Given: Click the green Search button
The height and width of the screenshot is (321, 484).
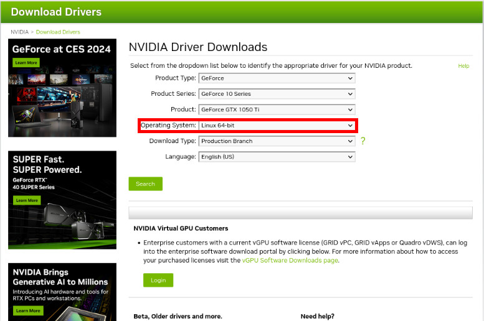Looking at the screenshot, I should [145, 184].
